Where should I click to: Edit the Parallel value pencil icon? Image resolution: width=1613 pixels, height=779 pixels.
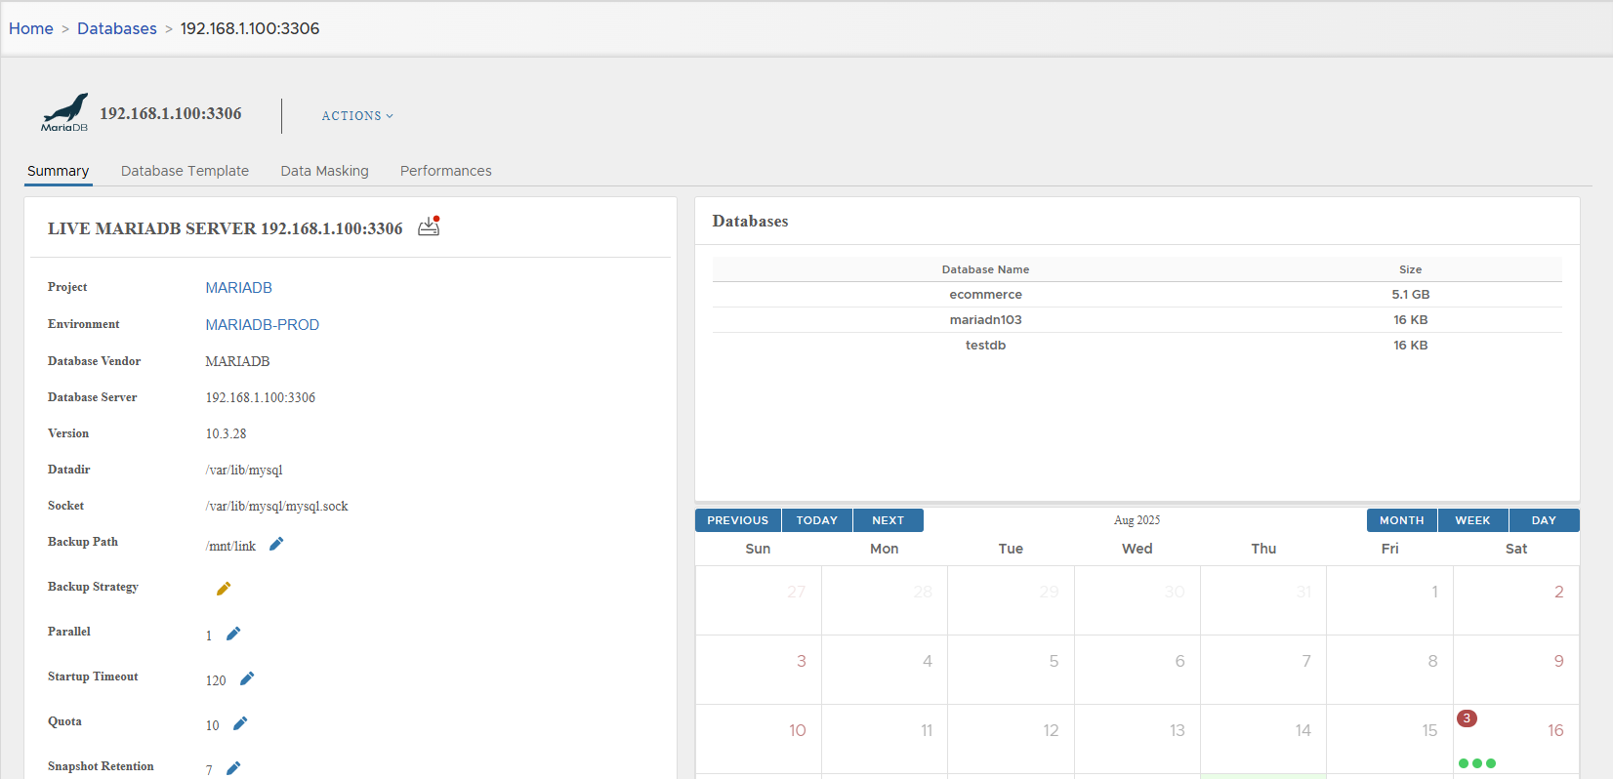click(x=233, y=634)
